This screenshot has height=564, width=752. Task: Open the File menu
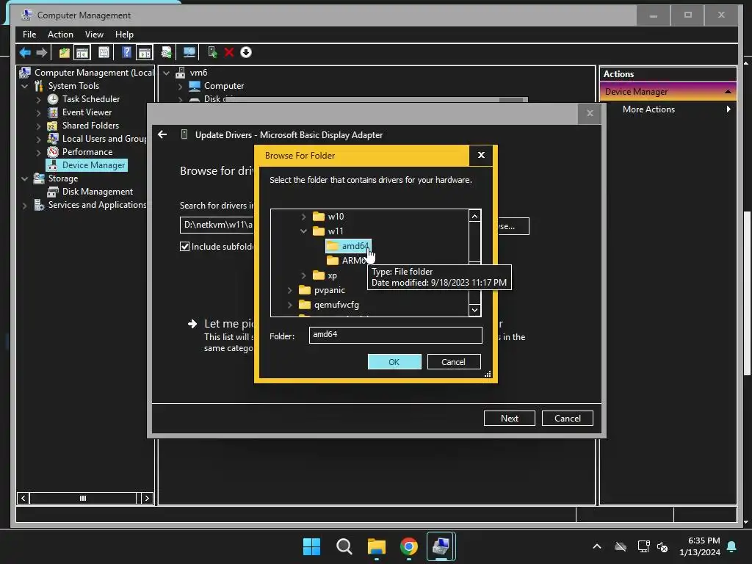(x=29, y=35)
